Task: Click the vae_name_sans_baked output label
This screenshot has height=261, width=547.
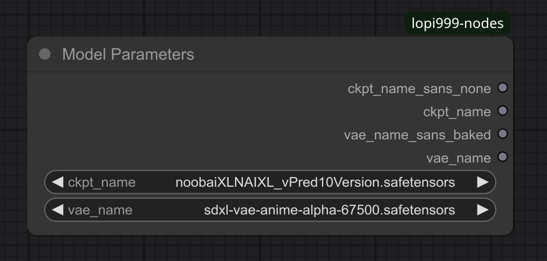Action: click(x=417, y=135)
